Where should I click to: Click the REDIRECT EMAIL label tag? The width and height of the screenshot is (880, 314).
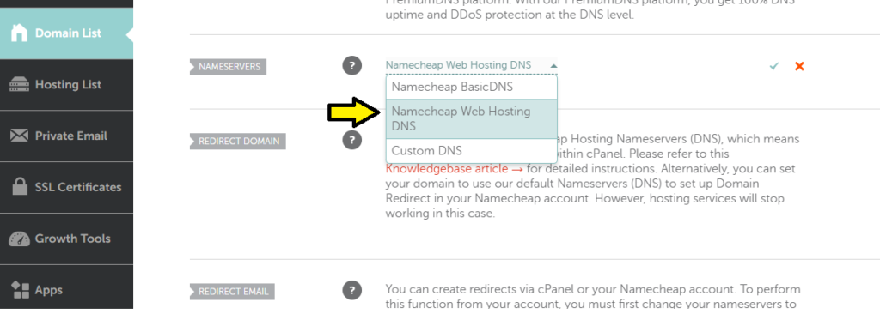coord(232,292)
